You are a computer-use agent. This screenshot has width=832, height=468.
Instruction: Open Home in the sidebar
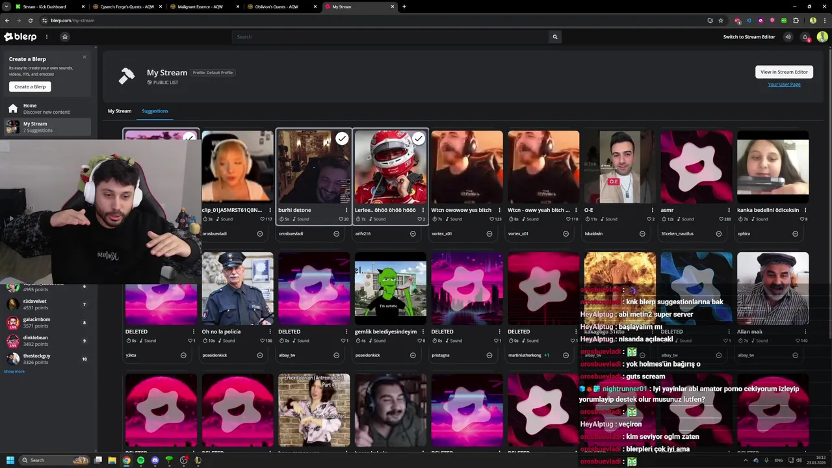[49, 109]
